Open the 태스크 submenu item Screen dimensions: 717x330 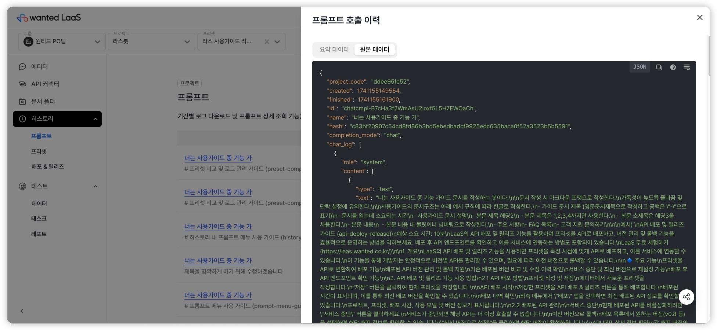pyautogui.click(x=39, y=219)
